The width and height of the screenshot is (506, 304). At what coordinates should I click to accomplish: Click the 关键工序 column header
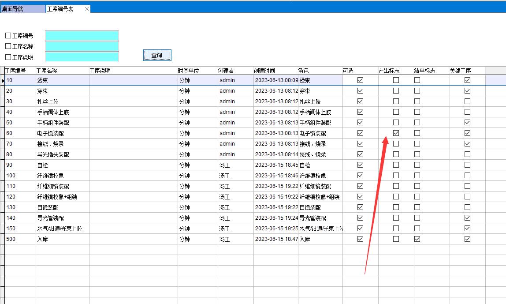(460, 71)
